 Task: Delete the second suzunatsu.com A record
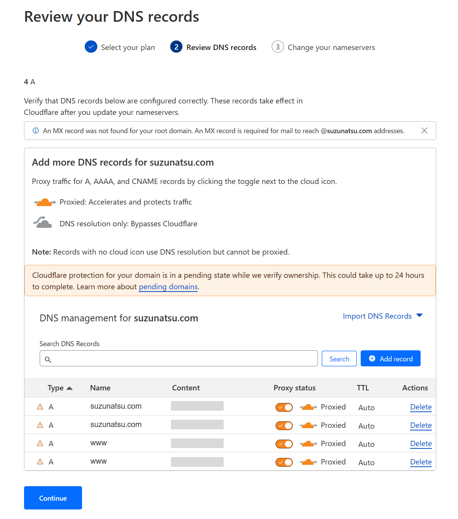click(x=421, y=426)
